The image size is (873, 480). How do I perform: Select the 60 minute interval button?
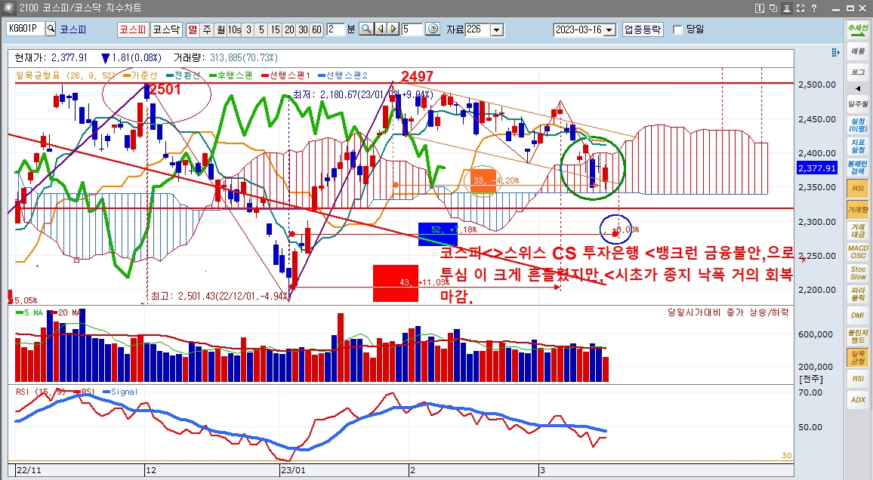(316, 29)
